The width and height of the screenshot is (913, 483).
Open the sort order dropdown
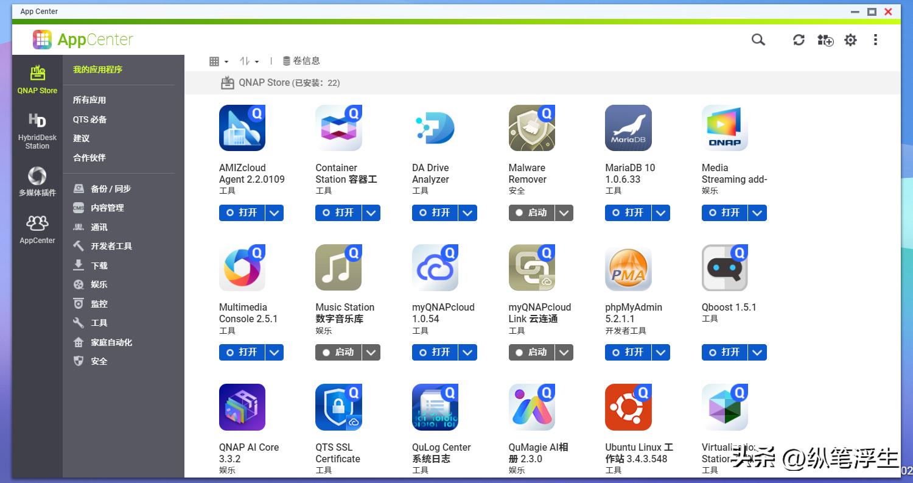click(x=249, y=61)
